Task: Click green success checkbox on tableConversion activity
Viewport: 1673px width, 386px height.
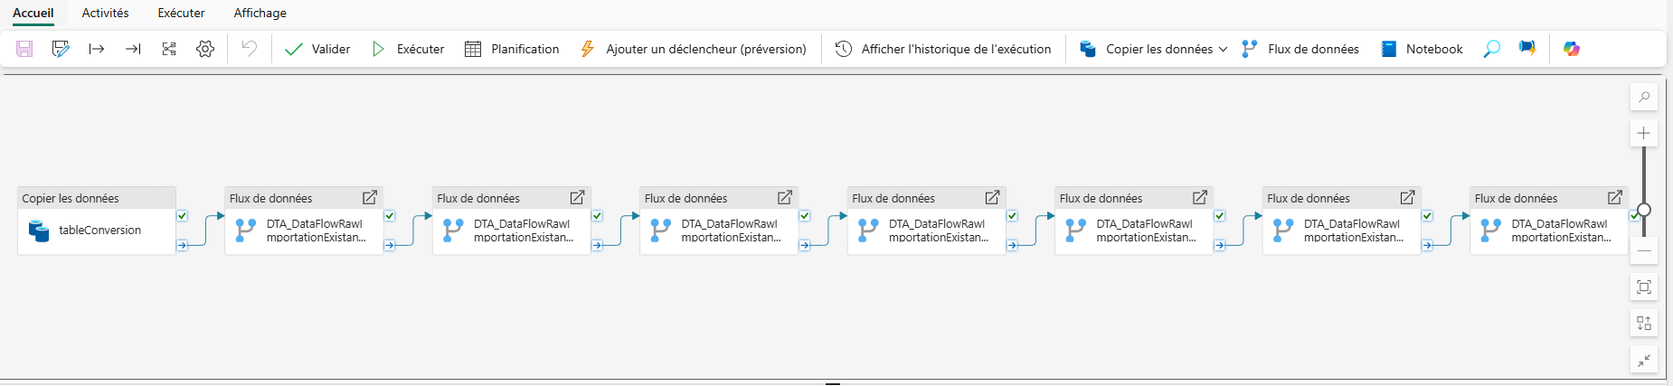Action: pyautogui.click(x=183, y=216)
